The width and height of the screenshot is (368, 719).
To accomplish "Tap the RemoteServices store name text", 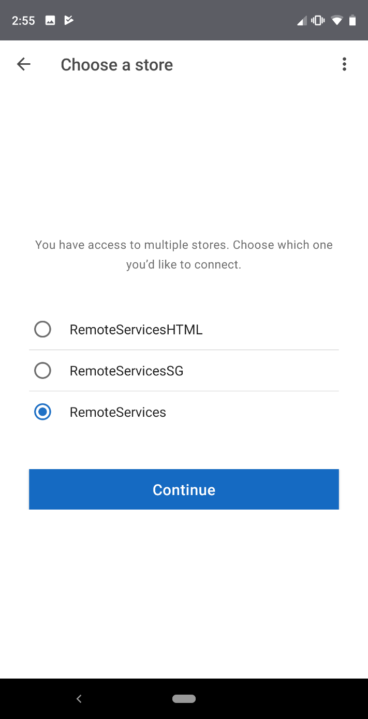I will tap(118, 412).
